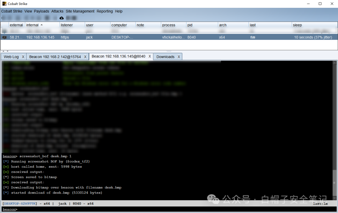Close the Beacon 192.168.2.142@15764 tab
This screenshot has width=338, height=213.
[x=85, y=57]
